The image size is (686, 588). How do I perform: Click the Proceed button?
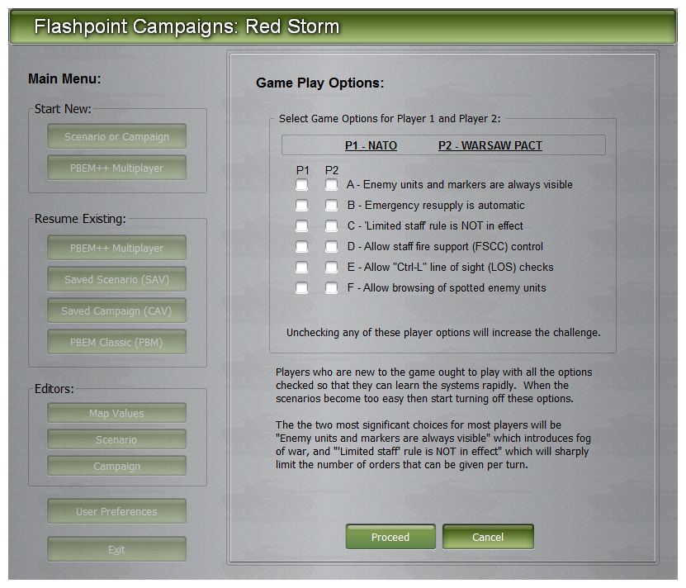[x=390, y=537]
